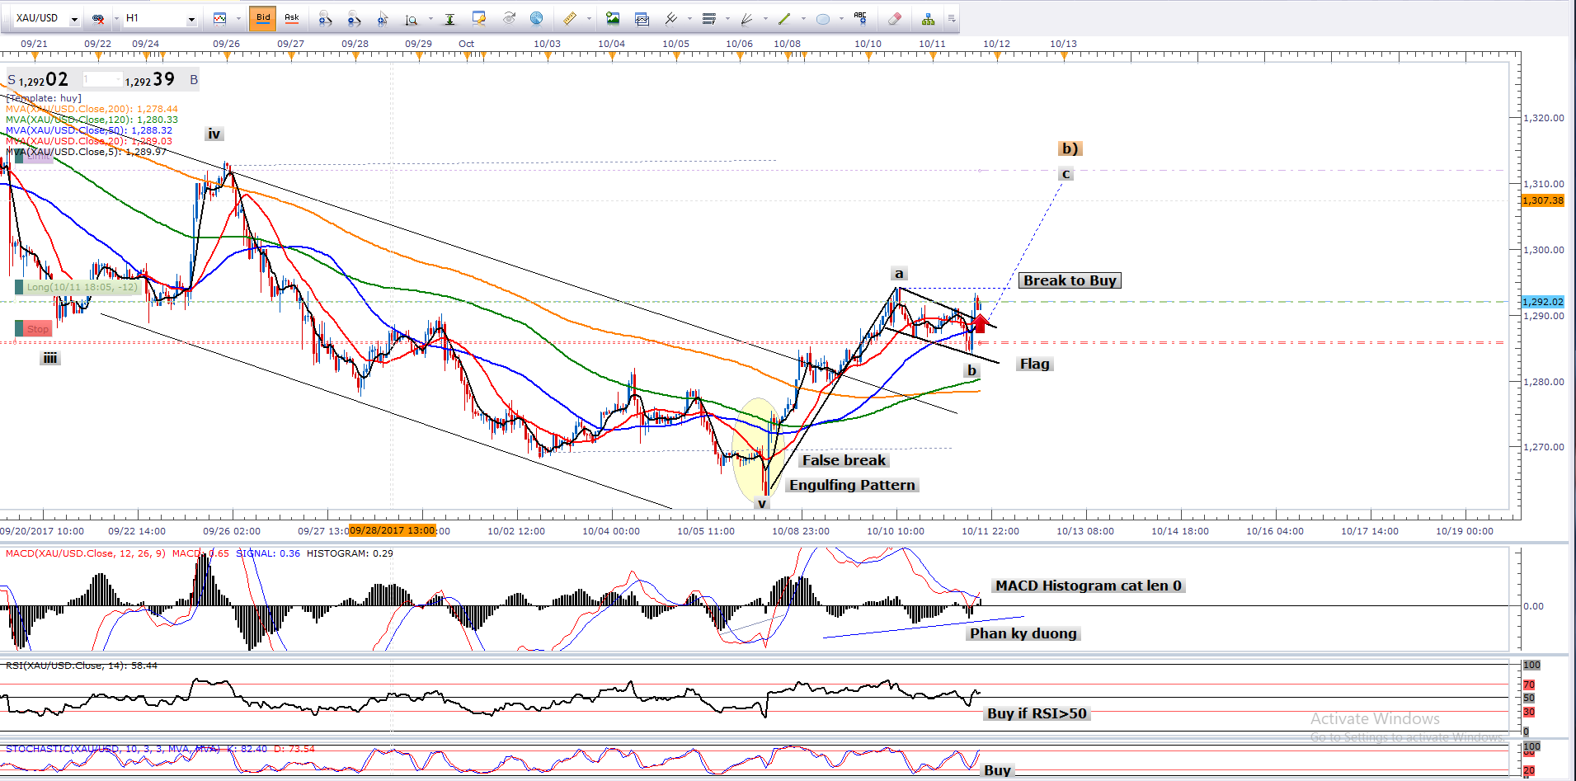
Task: Open the H1 timeframe dropdown
Action: pyautogui.click(x=191, y=19)
